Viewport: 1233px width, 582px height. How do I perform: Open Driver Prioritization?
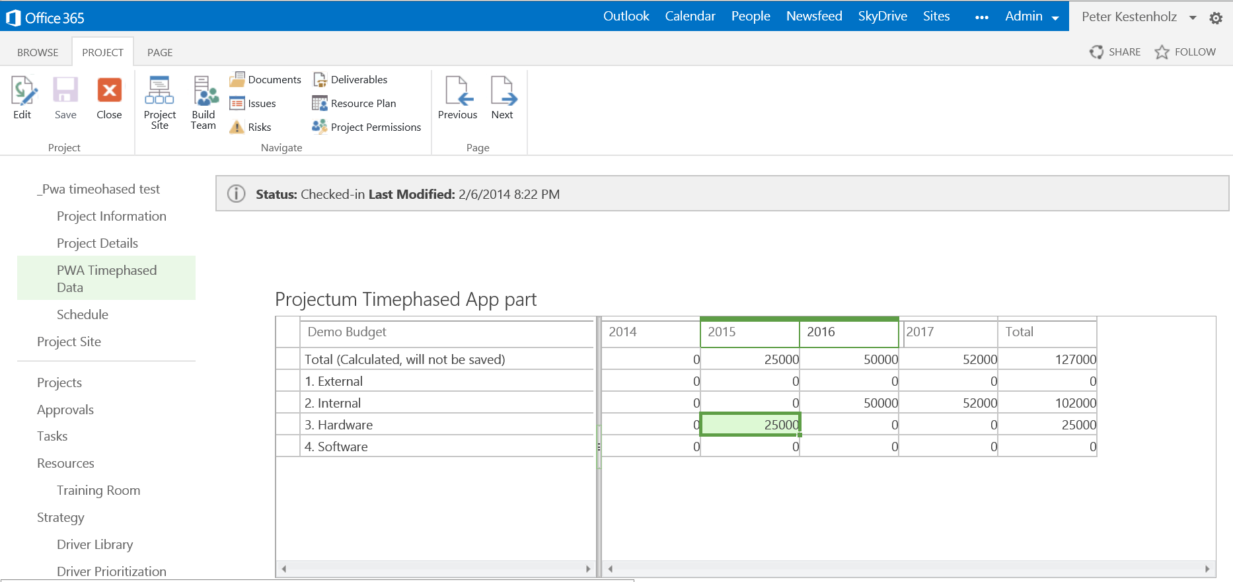coord(112,571)
